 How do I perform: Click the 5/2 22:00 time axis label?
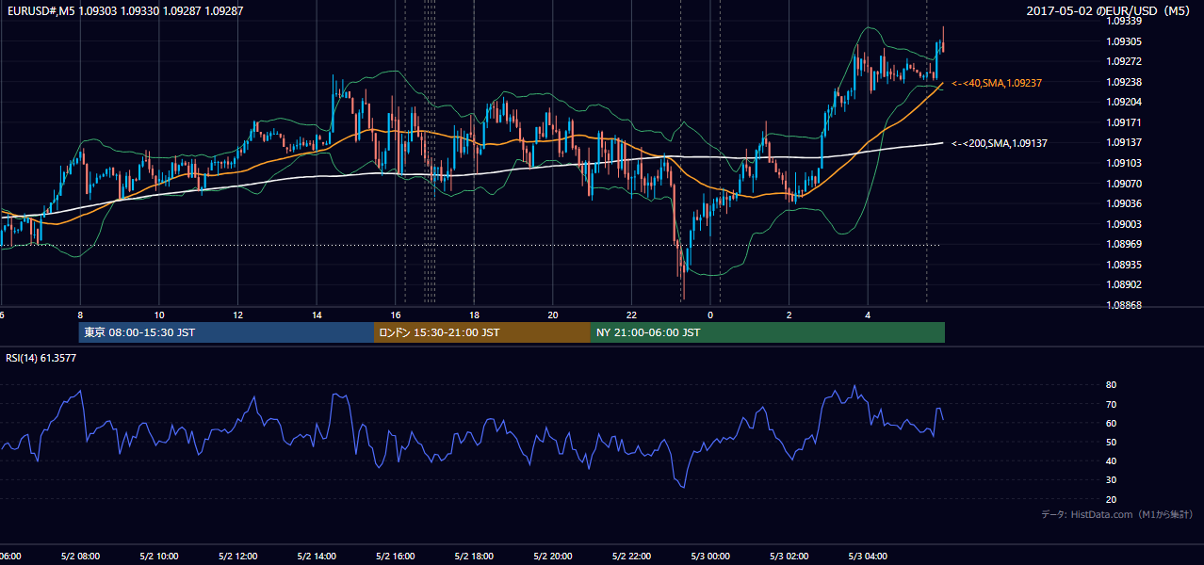[x=631, y=557]
